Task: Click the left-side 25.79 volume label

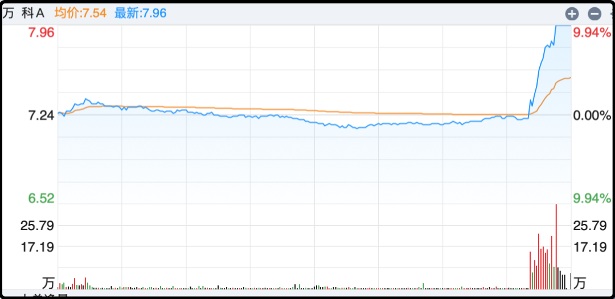Action: tap(37, 226)
